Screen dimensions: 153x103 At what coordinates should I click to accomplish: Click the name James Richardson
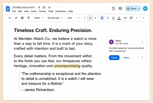[x=39, y=90]
